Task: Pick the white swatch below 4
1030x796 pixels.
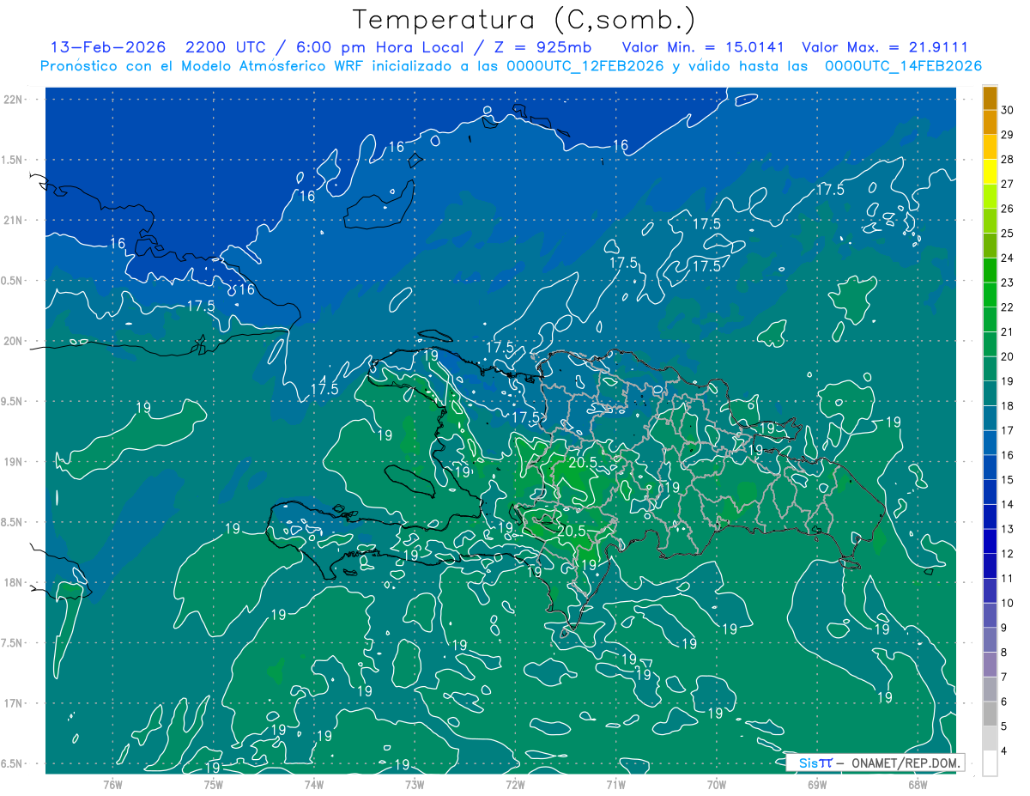Action: [x=990, y=763]
